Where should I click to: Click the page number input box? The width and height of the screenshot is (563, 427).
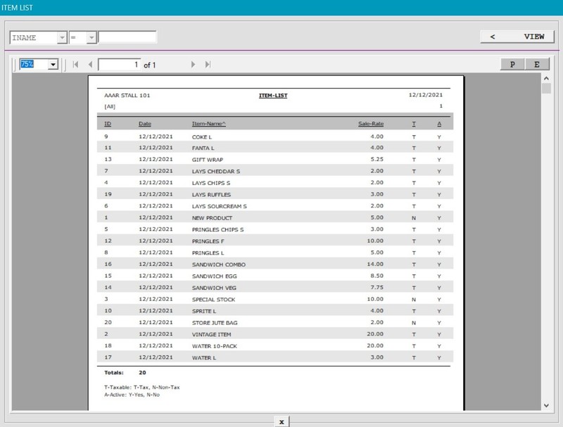tap(119, 65)
